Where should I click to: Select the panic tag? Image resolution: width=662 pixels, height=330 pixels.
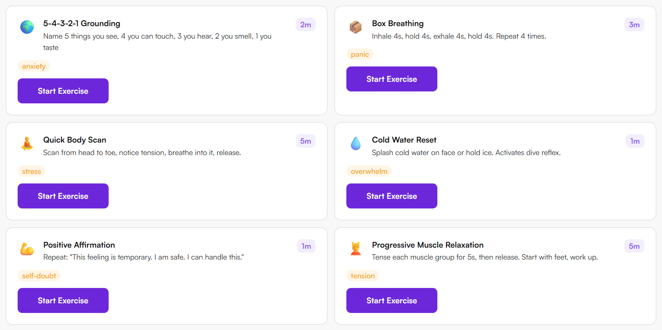[x=360, y=54]
